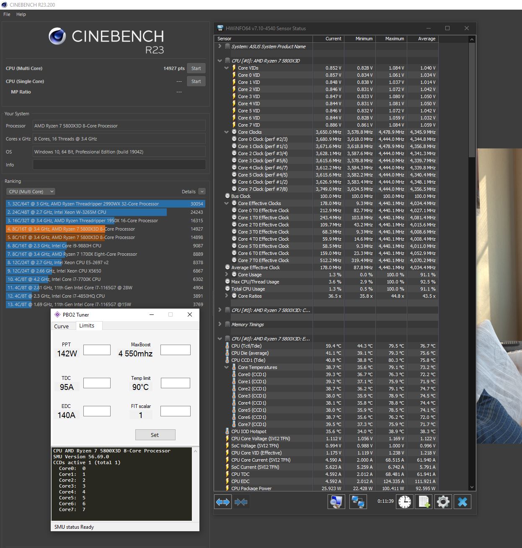Click the Set button in PBO2 Tuner
This screenshot has height=548, width=522.
155,435
